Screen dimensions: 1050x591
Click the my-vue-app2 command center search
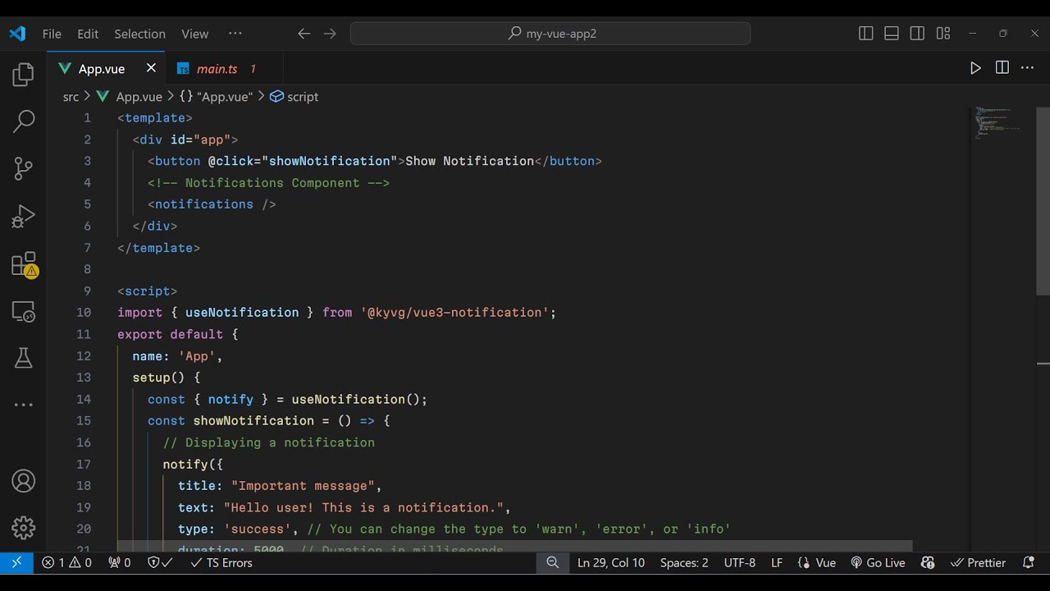tap(550, 34)
